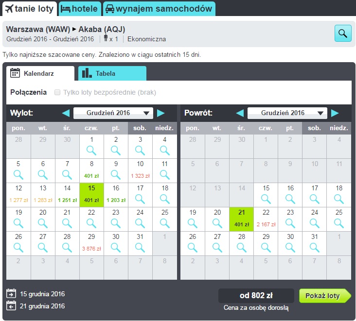Select departure December 10 priced 1 323 zł
The width and height of the screenshot is (356, 321).
(x=140, y=171)
